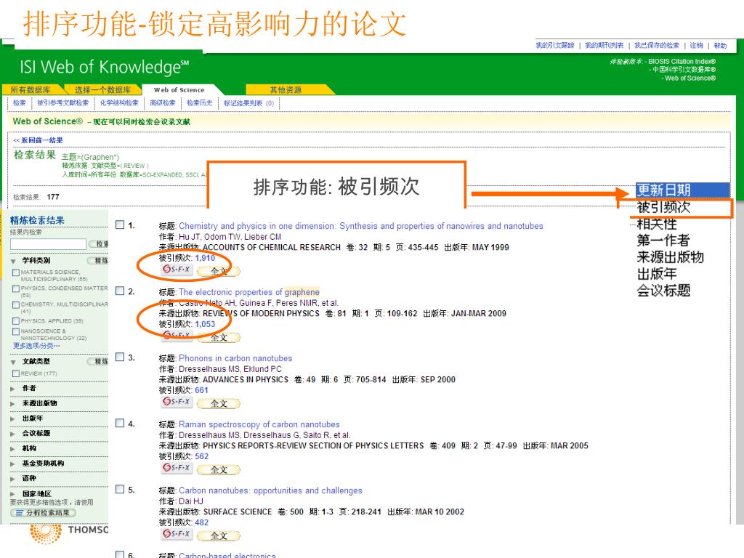Choose 第一作者 in the sort list
The height and width of the screenshot is (558, 744).
[x=663, y=240]
